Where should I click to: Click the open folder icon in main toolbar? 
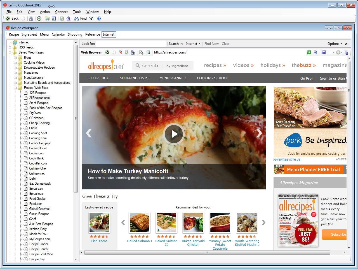(47, 18)
